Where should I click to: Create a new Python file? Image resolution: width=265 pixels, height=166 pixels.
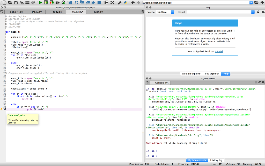[x=4, y=3]
